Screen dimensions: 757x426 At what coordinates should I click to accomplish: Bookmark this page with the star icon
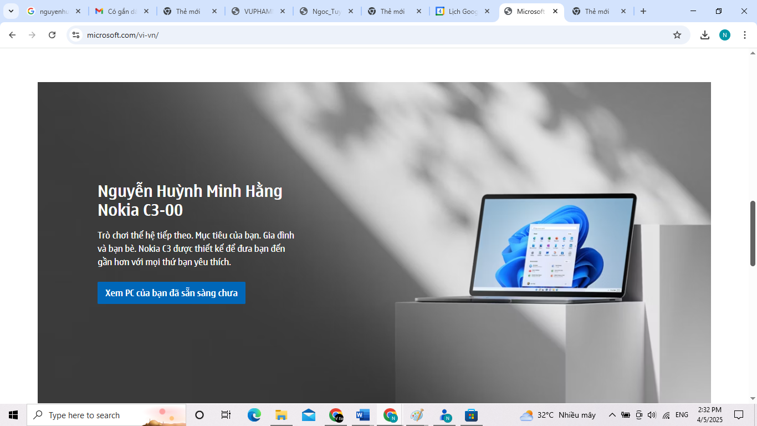(x=677, y=35)
